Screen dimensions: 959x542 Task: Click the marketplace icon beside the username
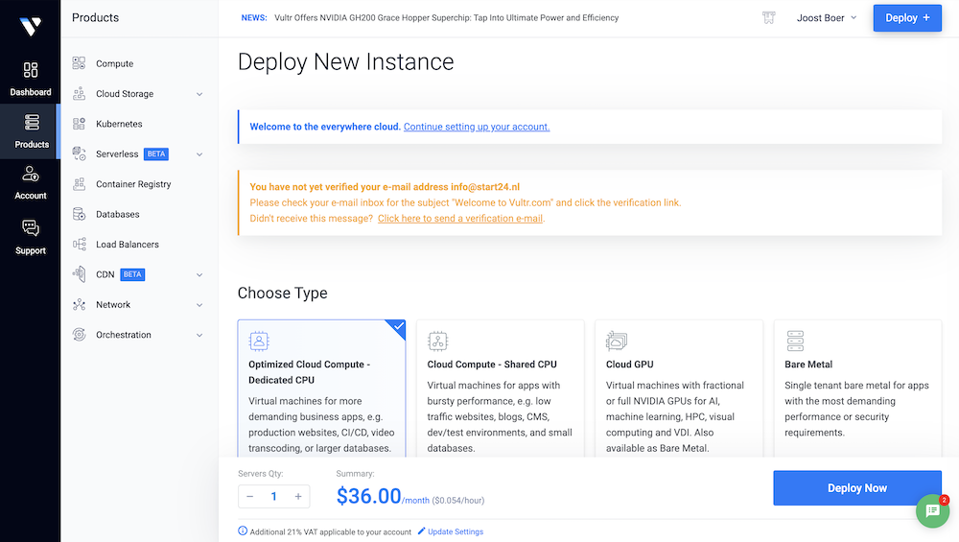pyautogui.click(x=768, y=18)
